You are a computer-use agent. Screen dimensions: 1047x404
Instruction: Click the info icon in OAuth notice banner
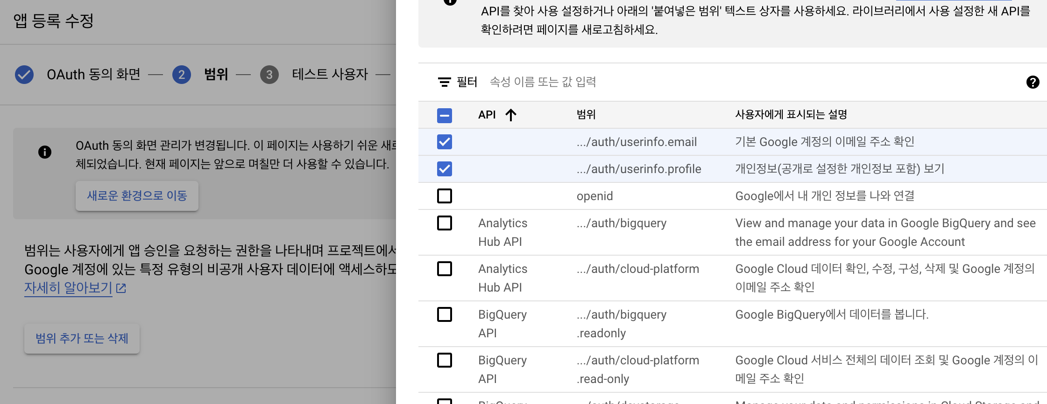(x=45, y=152)
